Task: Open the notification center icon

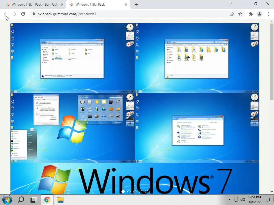Action: pos(268,200)
